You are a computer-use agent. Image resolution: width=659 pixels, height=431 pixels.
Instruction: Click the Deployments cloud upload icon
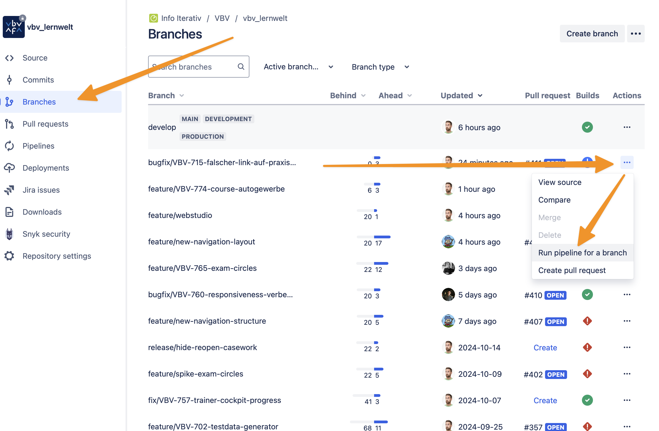(x=9, y=168)
